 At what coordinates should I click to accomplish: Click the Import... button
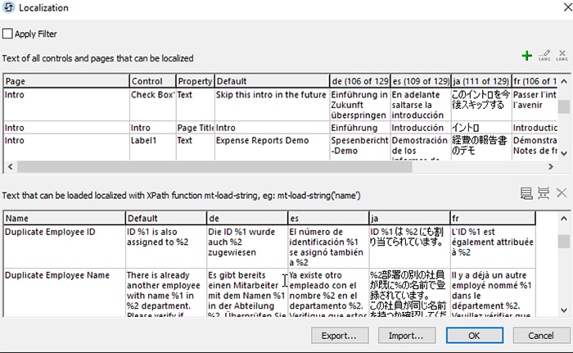point(407,336)
